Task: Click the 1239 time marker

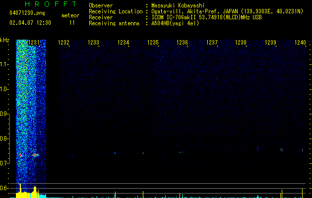Action: coord(271,42)
